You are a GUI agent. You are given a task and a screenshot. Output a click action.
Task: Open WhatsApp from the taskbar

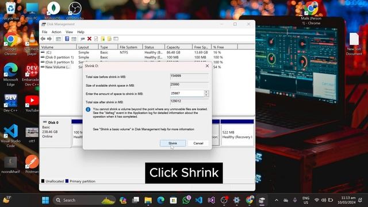[186, 200]
